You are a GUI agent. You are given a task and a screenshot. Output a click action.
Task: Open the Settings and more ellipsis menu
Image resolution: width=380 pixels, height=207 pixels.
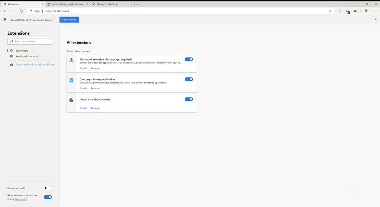[x=375, y=11]
